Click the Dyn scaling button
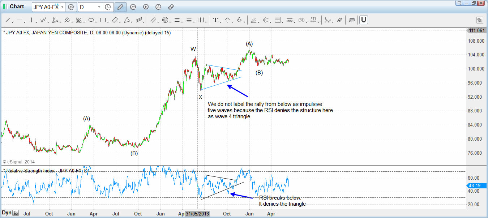The width and height of the screenshot is (488, 218). (7, 213)
